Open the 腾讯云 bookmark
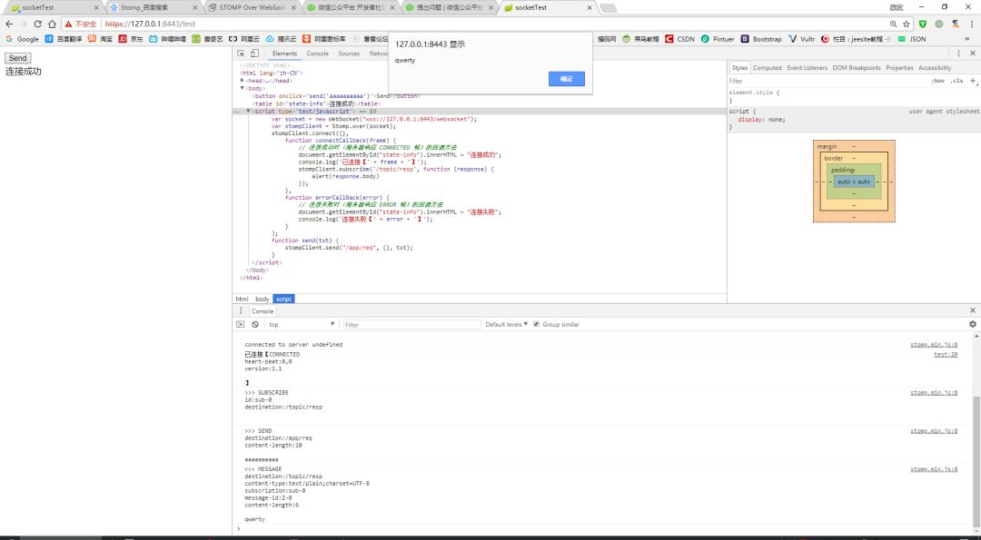 pyautogui.click(x=282, y=39)
